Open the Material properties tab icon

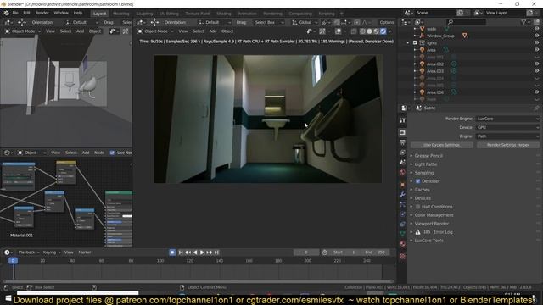(x=402, y=244)
